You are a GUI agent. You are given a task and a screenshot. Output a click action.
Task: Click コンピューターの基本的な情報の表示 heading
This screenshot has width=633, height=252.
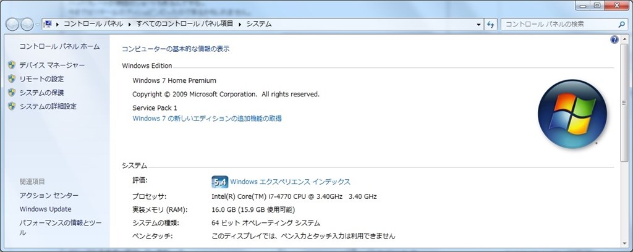pos(176,49)
